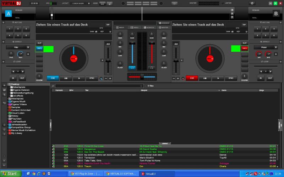Sort the list by the BPM column
Image resolution: width=284 pixels, height=177 pixels.
click(71, 90)
